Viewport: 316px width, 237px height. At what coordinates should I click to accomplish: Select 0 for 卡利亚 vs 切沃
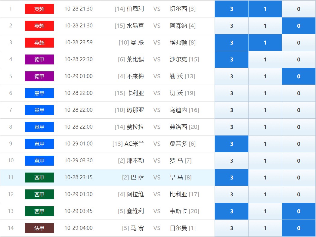tap(299, 93)
